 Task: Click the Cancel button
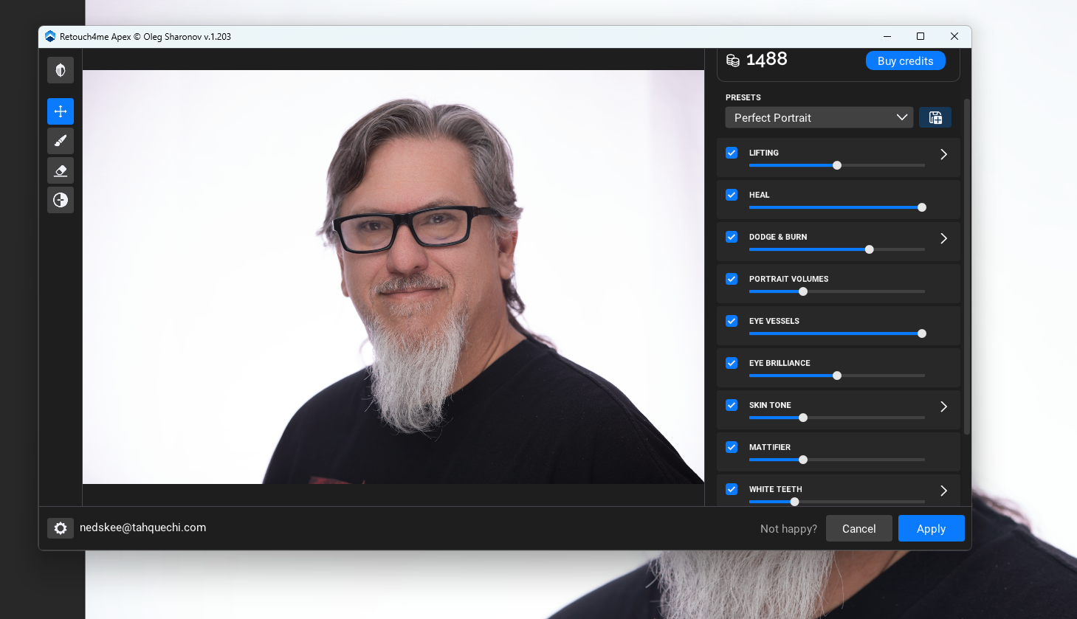(x=859, y=528)
